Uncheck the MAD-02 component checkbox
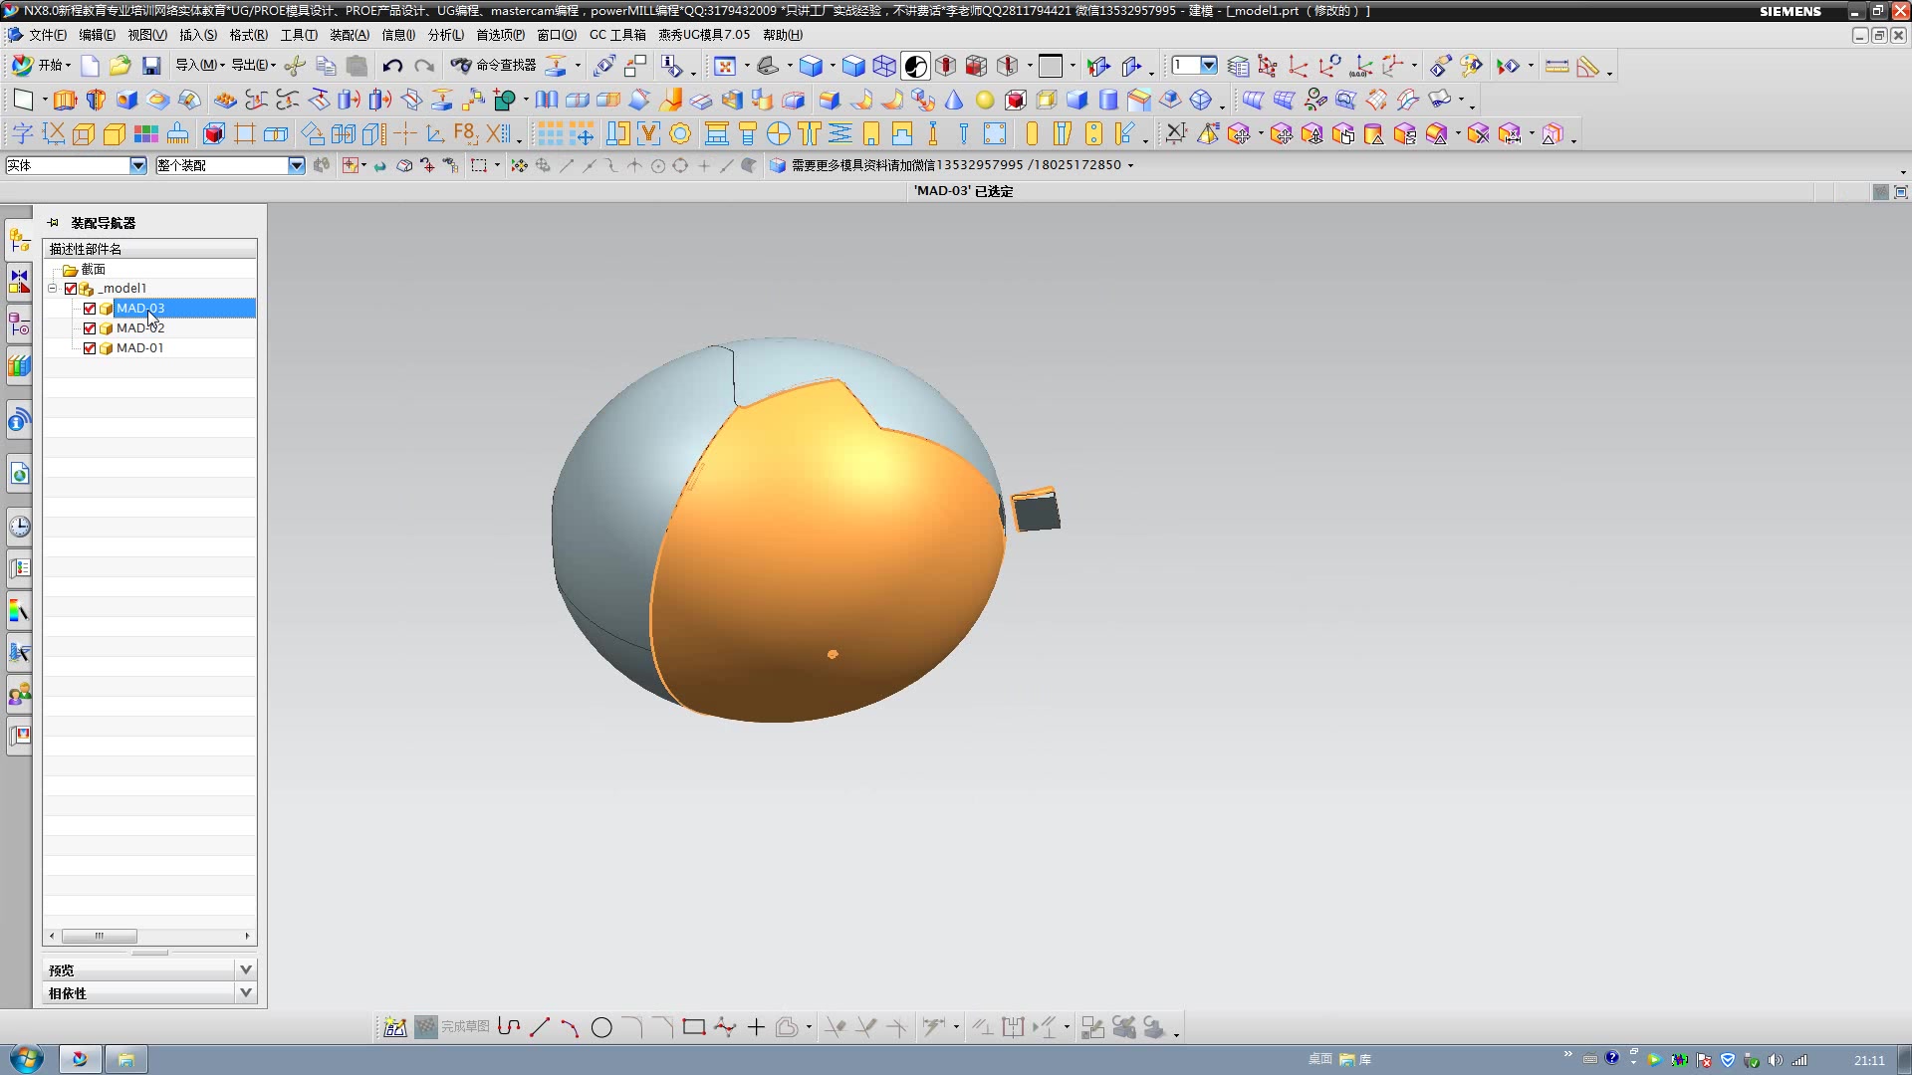1912x1075 pixels. (x=90, y=328)
